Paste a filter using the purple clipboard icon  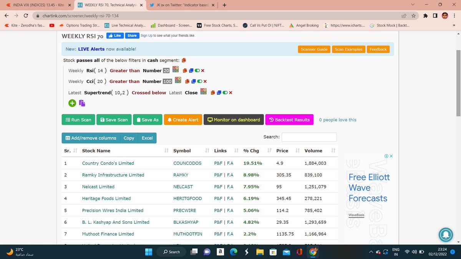(x=82, y=103)
